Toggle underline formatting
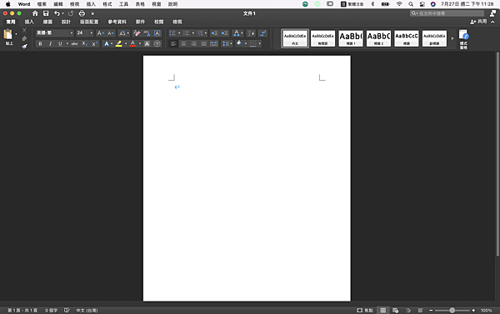This screenshot has width=500, height=314. (60, 43)
